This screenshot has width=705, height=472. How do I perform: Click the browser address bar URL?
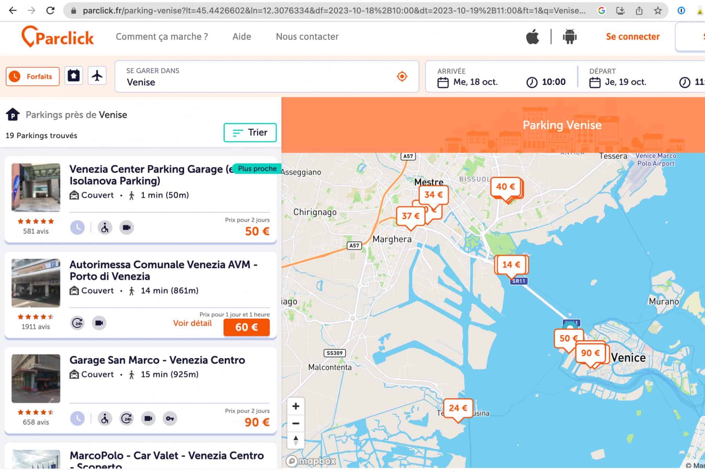pyautogui.click(x=334, y=11)
